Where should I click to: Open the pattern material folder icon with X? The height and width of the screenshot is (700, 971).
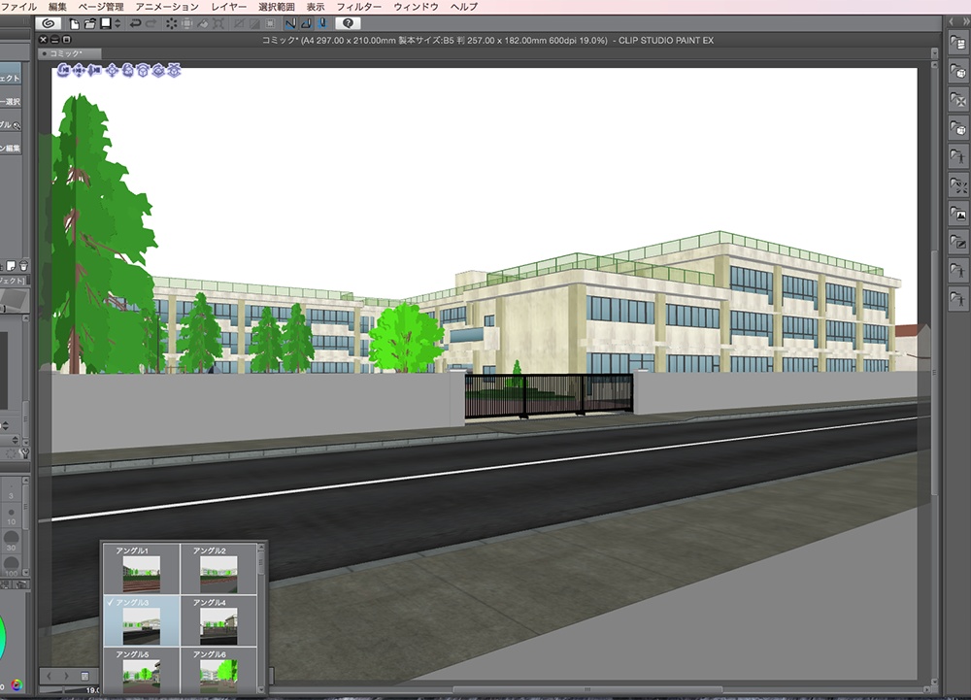(958, 100)
